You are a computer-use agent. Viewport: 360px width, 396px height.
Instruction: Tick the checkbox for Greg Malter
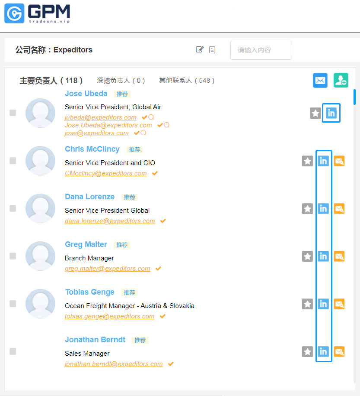[13, 256]
